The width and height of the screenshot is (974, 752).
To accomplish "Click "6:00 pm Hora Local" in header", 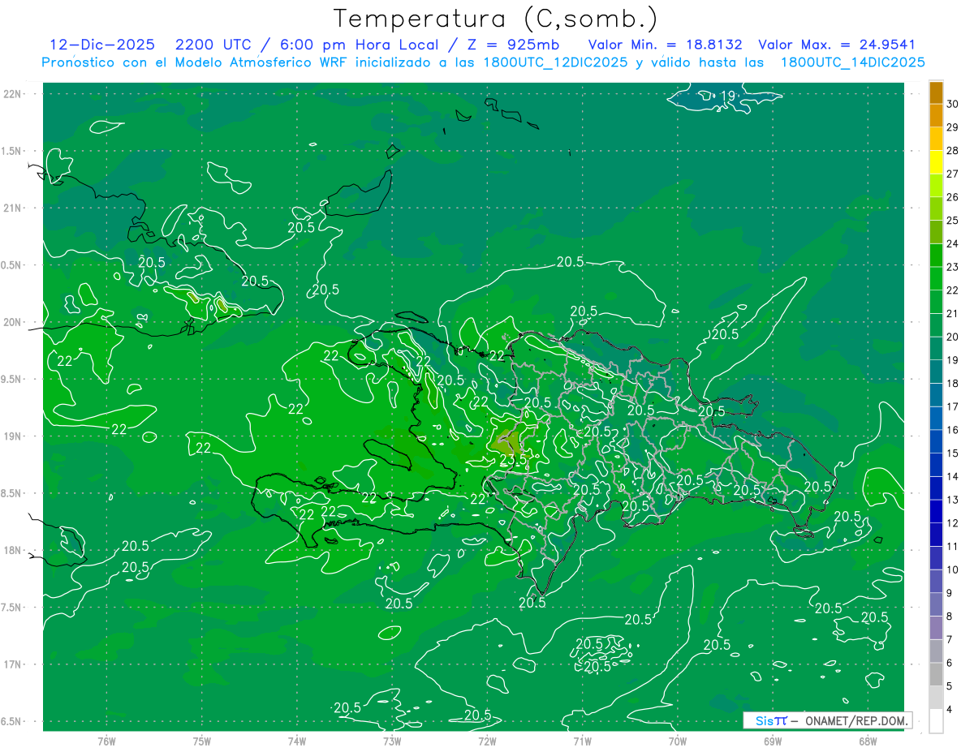I will (x=356, y=45).
